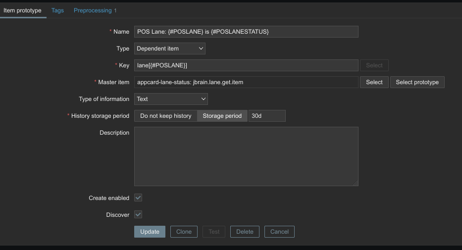
Task: Switch to the Tags tab
Action: [57, 10]
